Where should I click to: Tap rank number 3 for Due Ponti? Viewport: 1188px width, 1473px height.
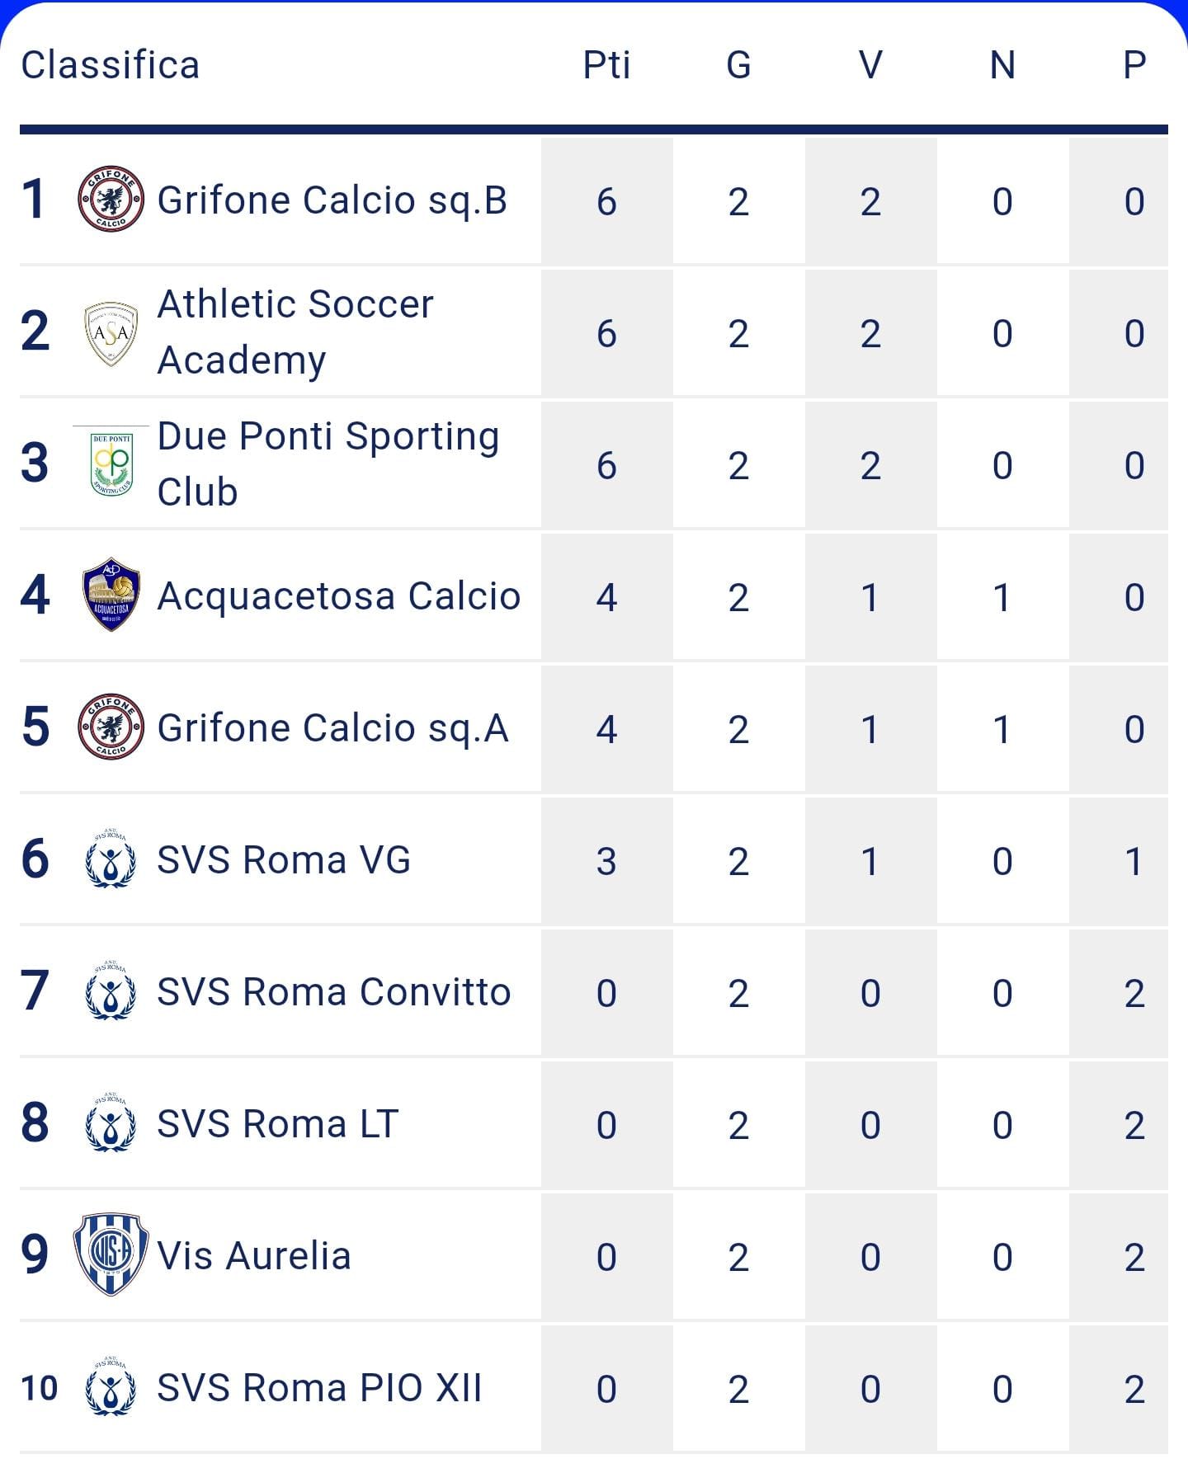point(35,463)
